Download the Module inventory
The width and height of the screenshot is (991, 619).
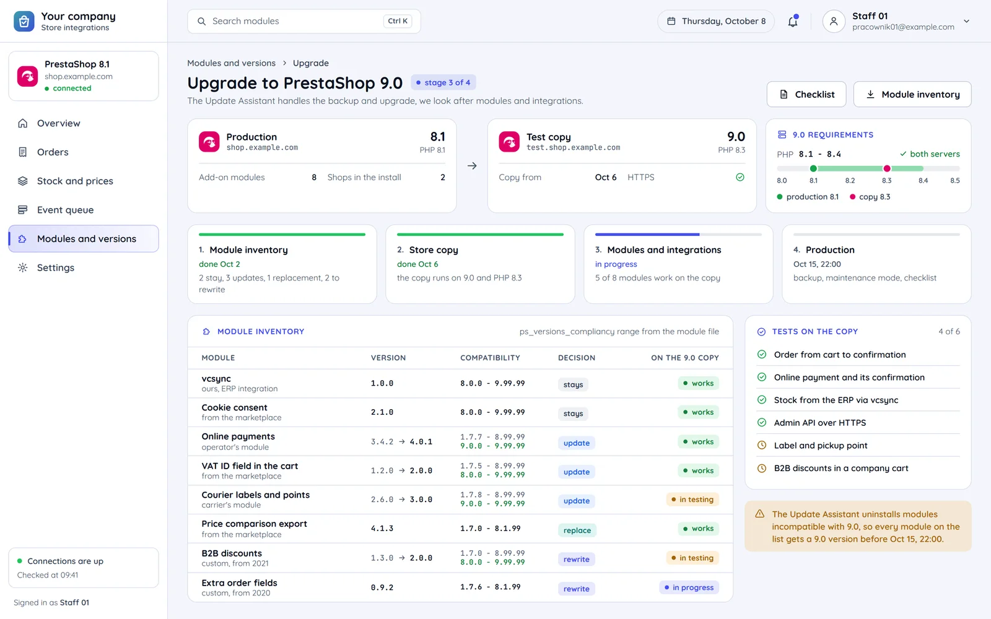coord(912,94)
